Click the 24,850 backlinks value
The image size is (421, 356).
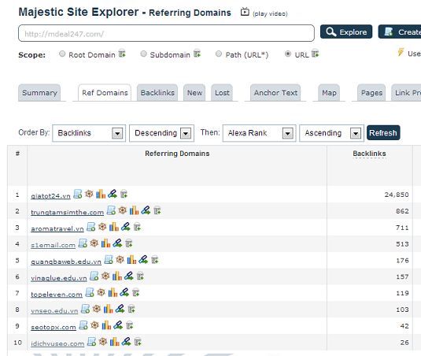click(397, 195)
